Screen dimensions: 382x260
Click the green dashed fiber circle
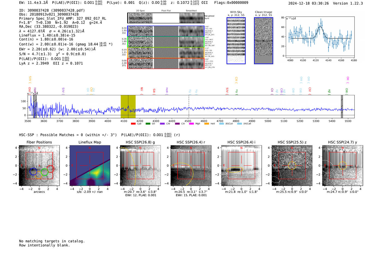point(44,172)
